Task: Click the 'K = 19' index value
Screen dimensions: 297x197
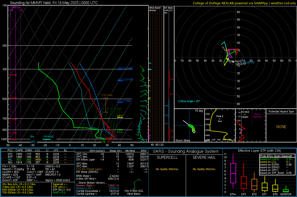Action: (x=30, y=166)
